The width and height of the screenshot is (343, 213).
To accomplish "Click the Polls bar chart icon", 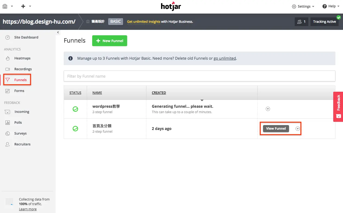I will tap(8, 123).
